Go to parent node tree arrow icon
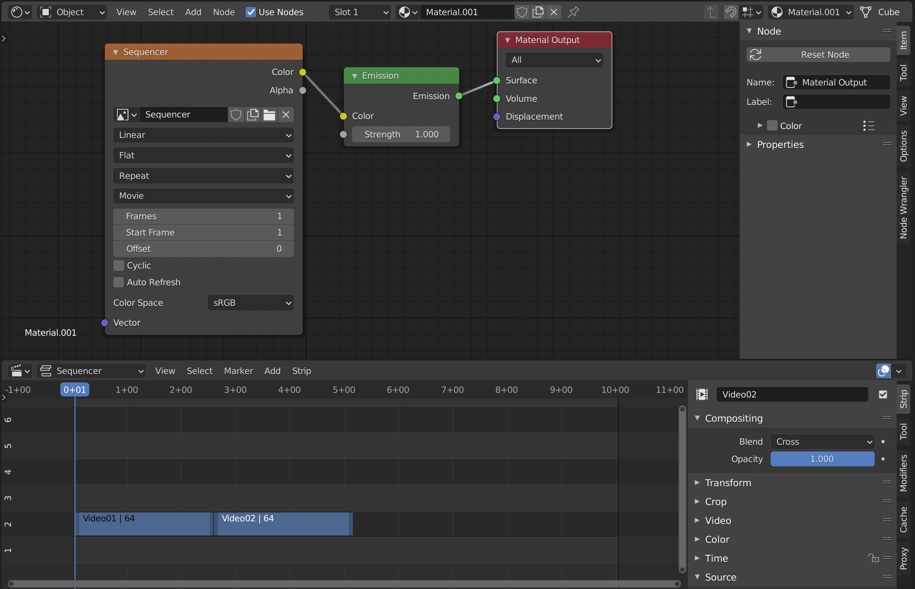 click(x=711, y=12)
